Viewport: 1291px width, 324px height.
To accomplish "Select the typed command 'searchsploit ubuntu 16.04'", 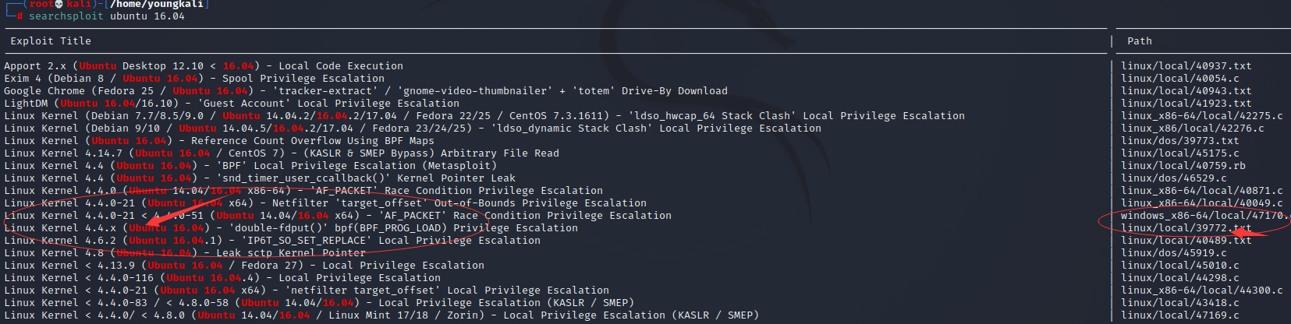I will 107,16.
